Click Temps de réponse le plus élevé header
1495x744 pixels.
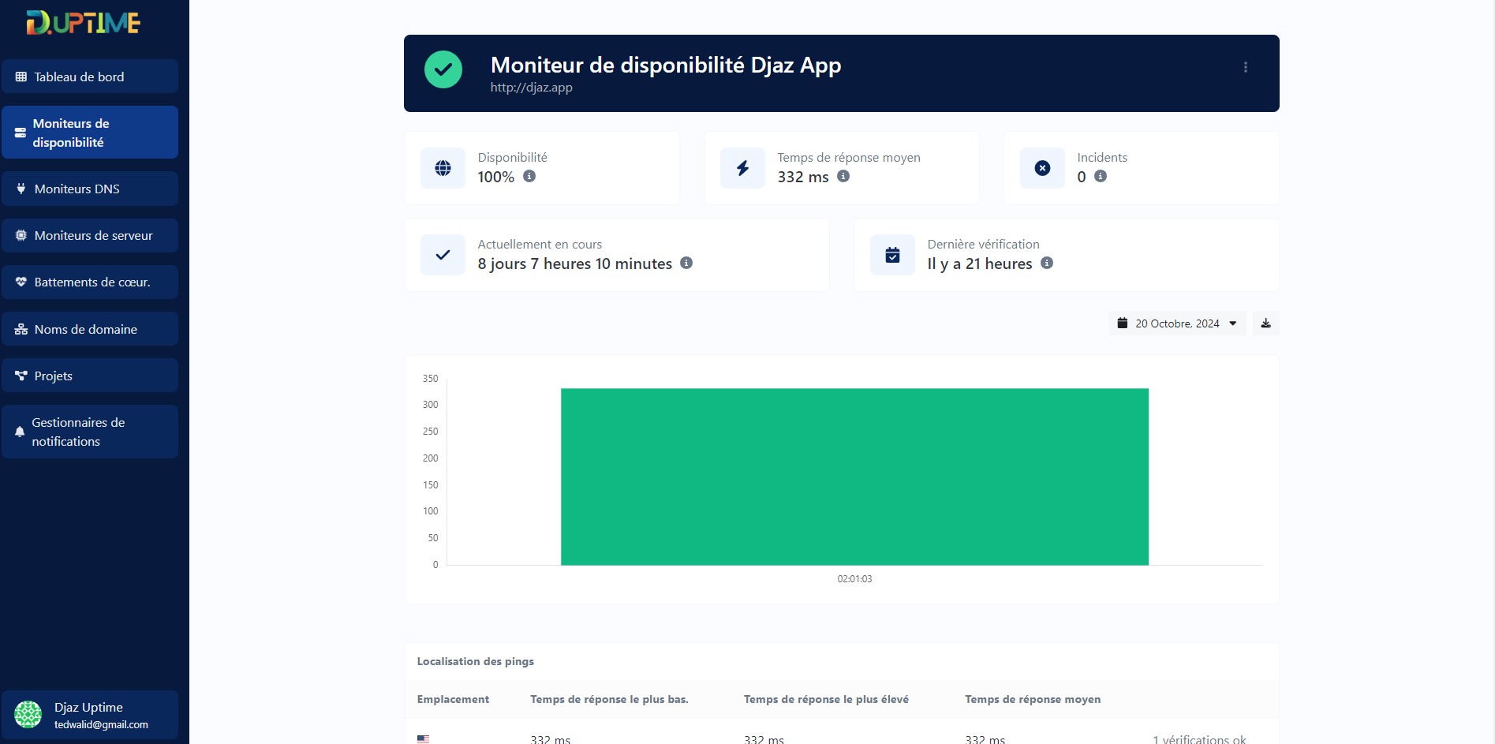pos(826,699)
